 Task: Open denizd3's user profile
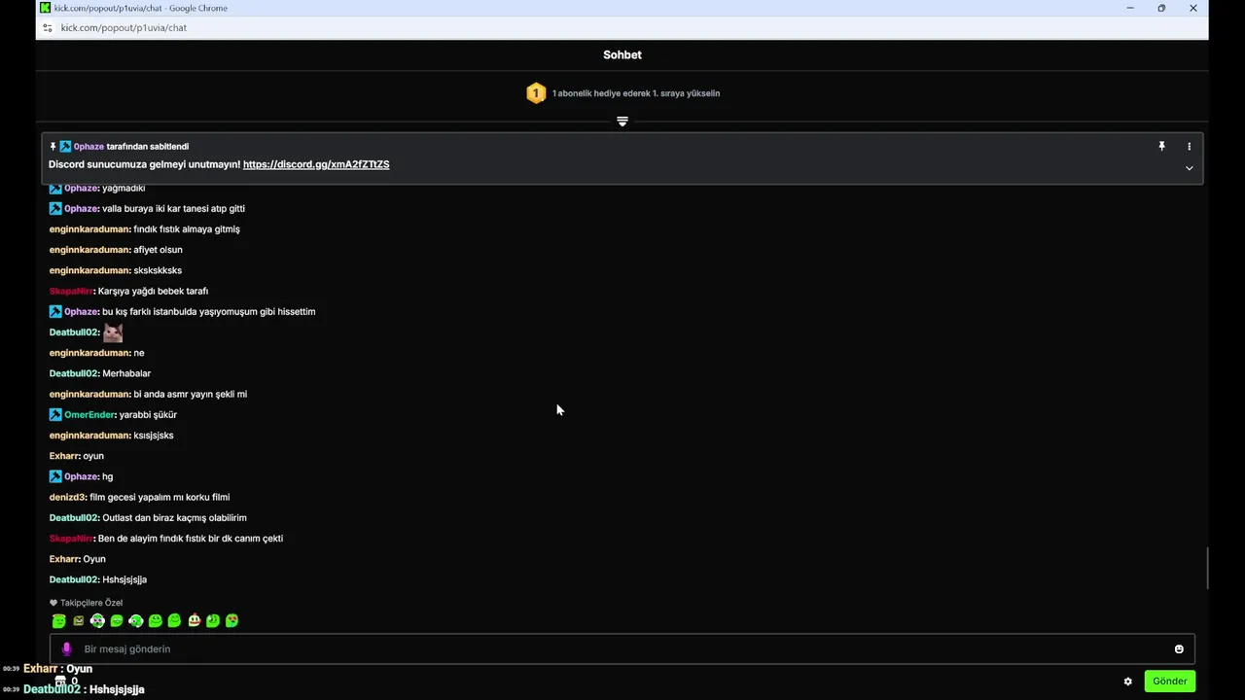[67, 498]
